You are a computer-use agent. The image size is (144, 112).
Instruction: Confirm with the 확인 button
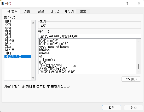112,108
